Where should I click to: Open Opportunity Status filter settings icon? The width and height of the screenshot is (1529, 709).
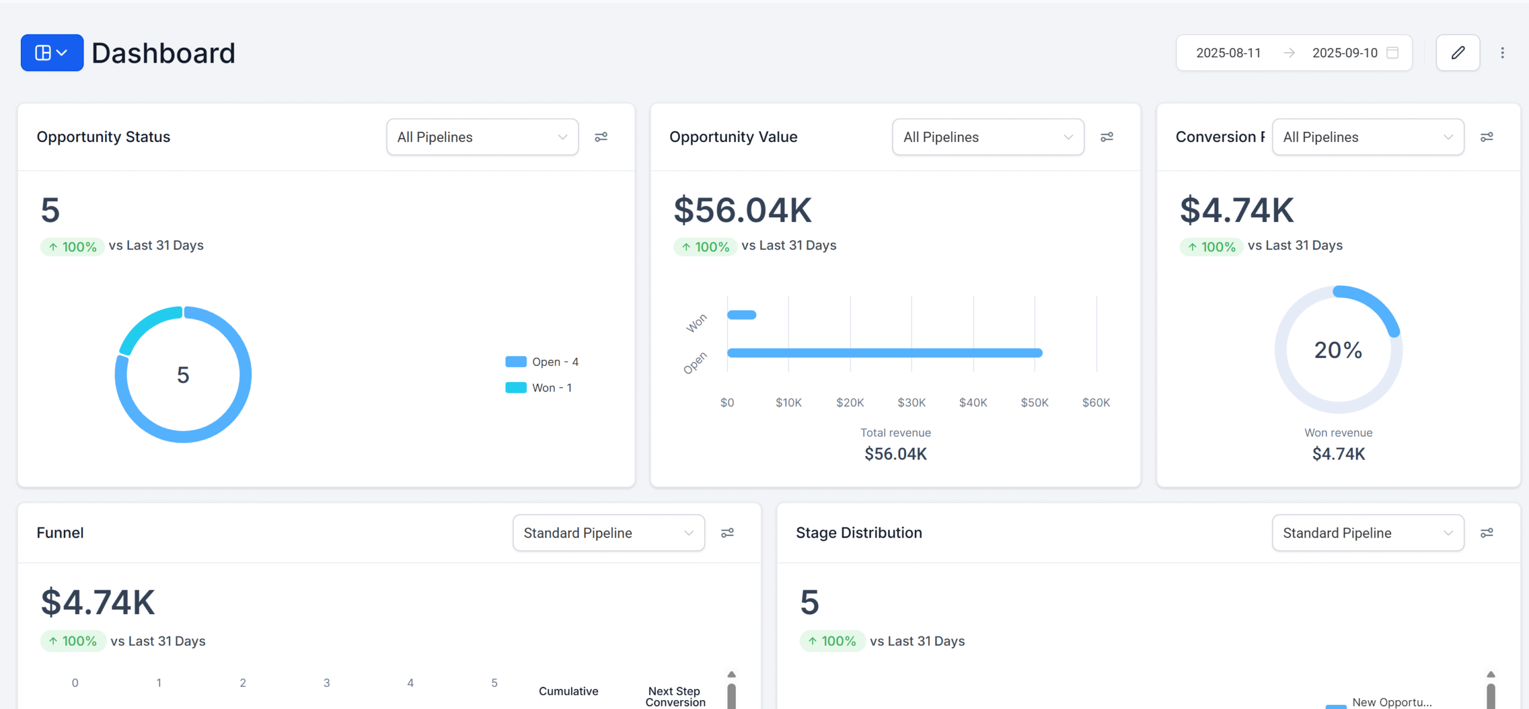(x=601, y=137)
